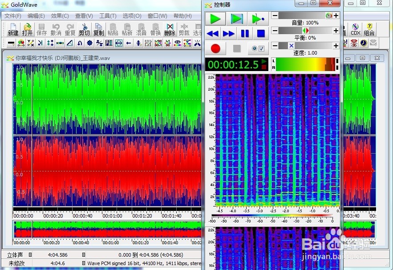Image resolution: width=393 pixels, height=270 pixels.
Task: Open the 文件(F) menu
Action: 13,16
